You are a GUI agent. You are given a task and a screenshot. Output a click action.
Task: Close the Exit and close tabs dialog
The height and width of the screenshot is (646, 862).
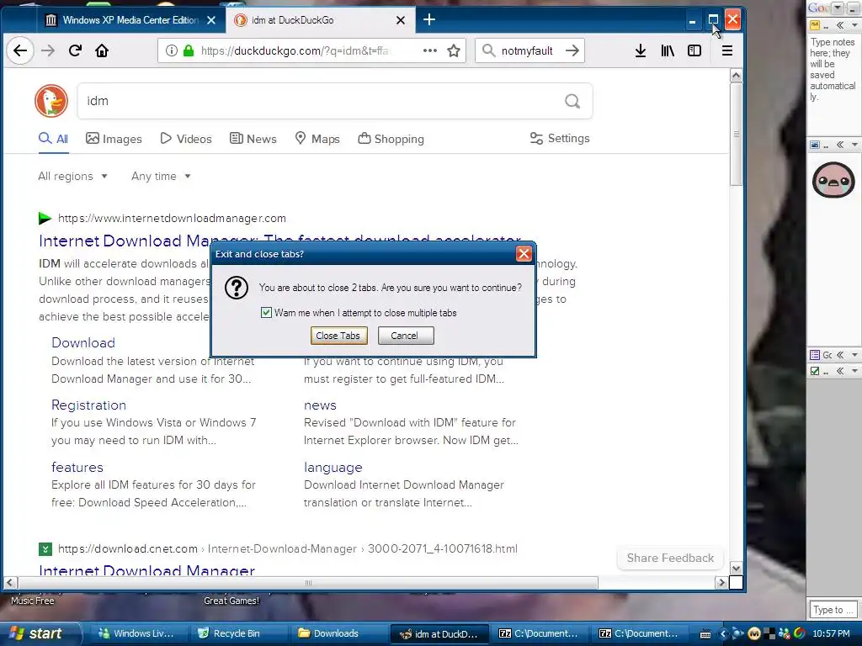click(x=524, y=254)
